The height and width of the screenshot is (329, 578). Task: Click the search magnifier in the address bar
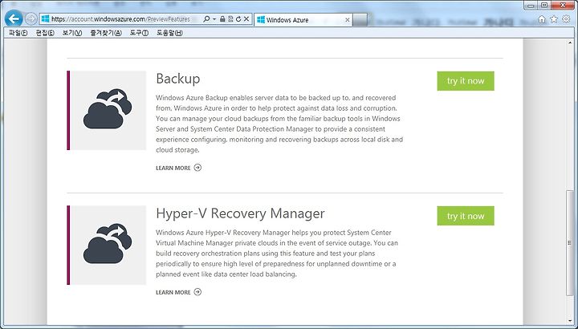pyautogui.click(x=206, y=19)
